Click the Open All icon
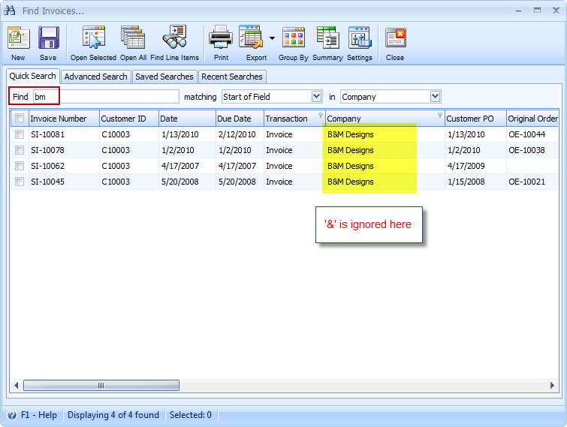 [133, 38]
